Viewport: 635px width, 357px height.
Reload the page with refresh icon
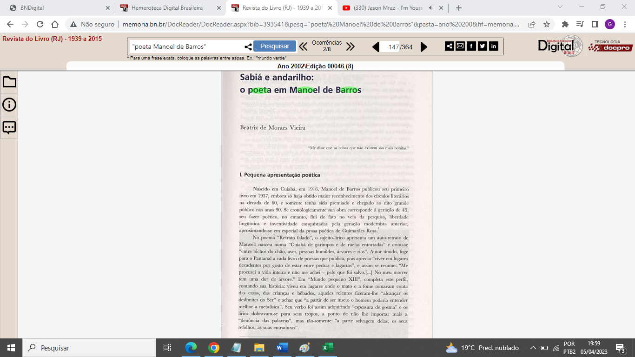40,24
